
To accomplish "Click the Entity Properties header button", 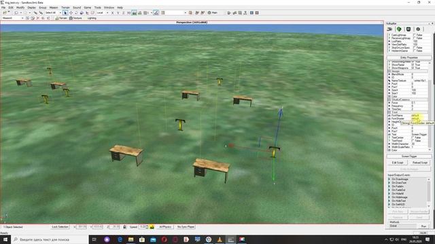I will pos(409,58).
